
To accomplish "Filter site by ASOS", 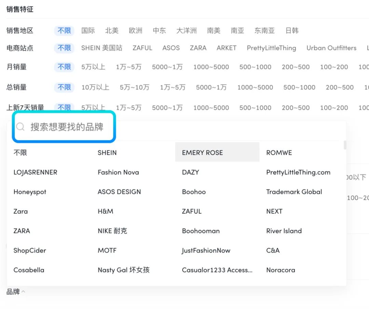I will point(171,48).
